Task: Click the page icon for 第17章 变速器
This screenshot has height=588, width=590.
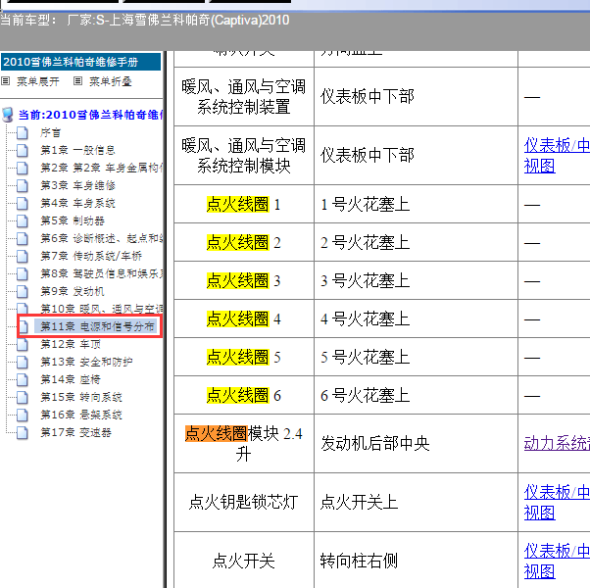Action: [x=23, y=432]
